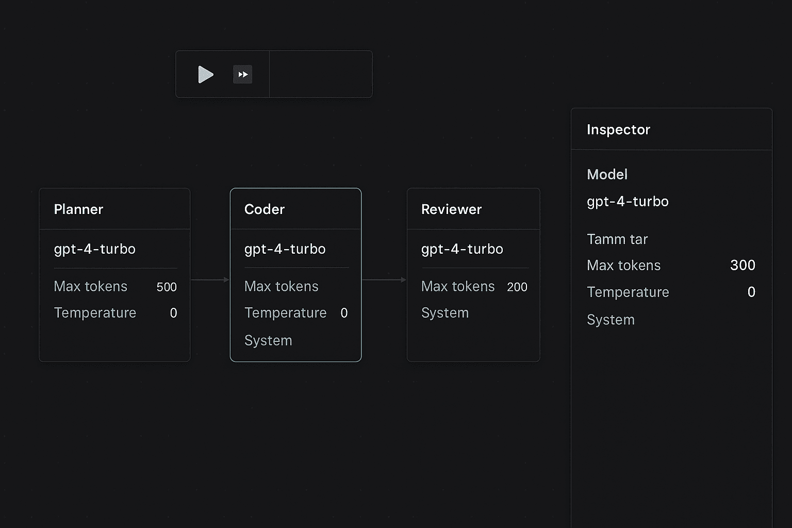Click Model heading in Inspector
792x528 pixels.
(607, 175)
